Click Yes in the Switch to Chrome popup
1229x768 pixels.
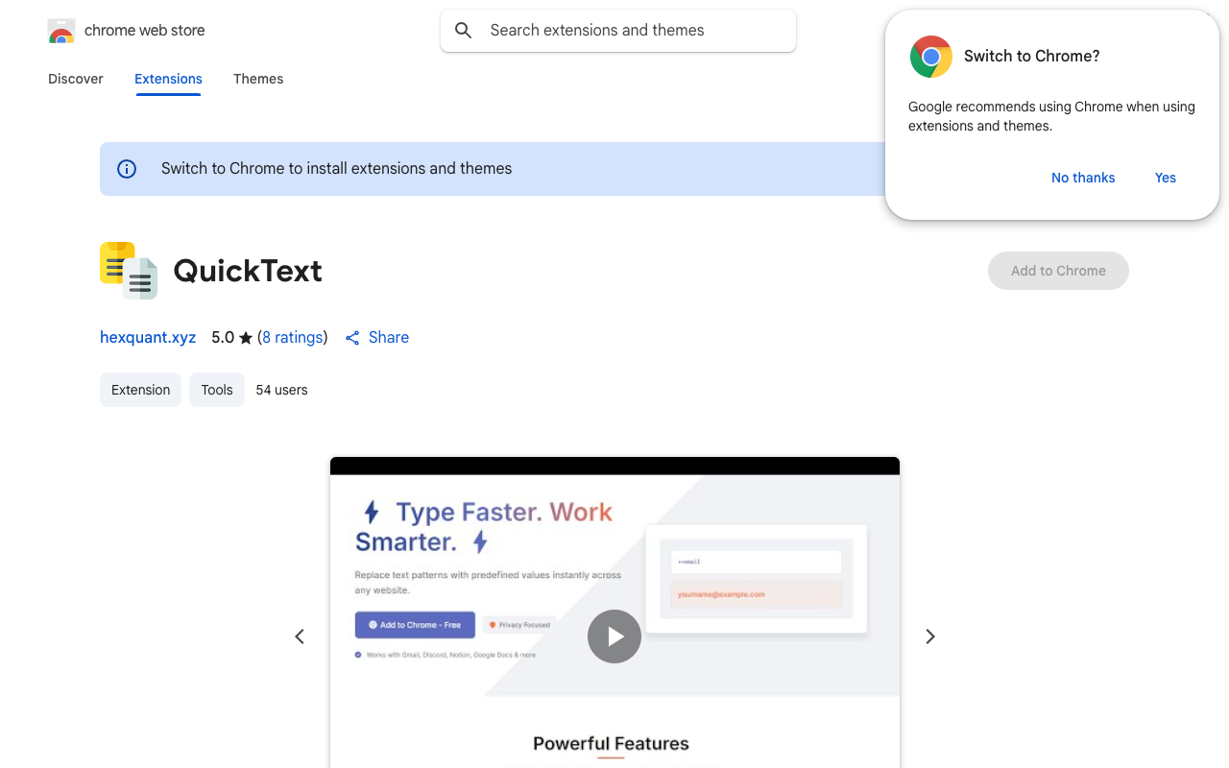tap(1166, 178)
